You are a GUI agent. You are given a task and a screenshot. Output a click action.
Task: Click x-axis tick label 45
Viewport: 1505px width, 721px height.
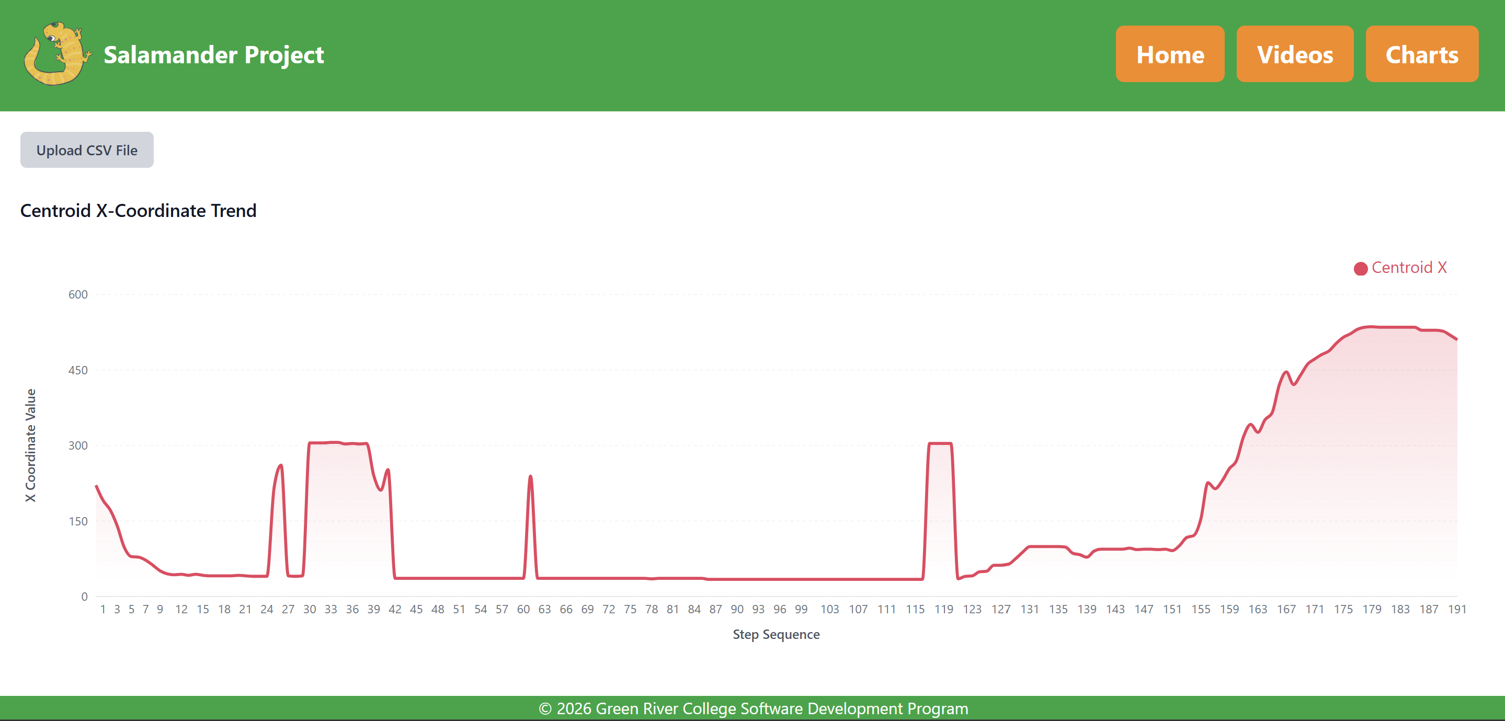[x=416, y=610]
